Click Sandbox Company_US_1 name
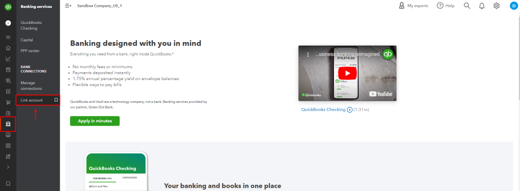520x191 pixels. coord(99,6)
